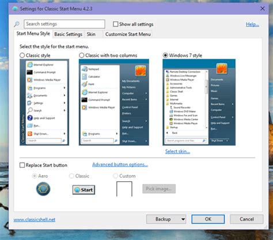Click the Cancel button
Image resolution: width=273 pixels, height=240 pixels.
pos(247,219)
